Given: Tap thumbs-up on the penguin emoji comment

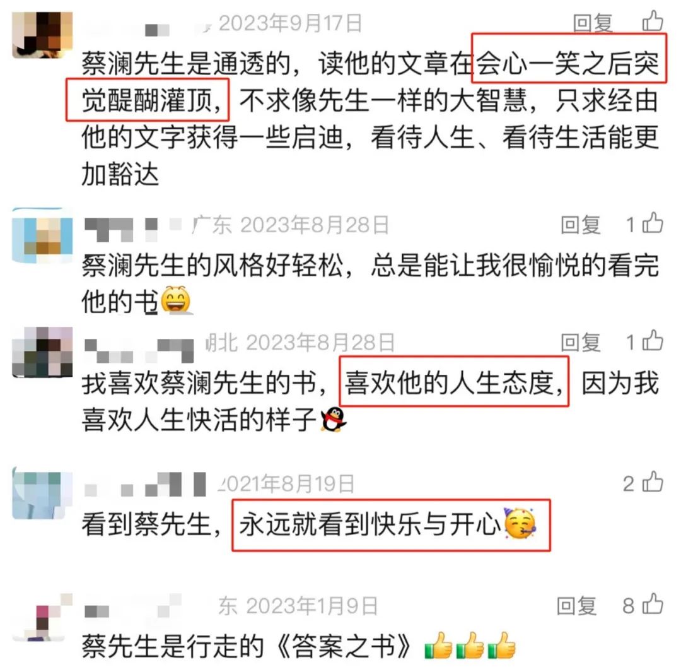Looking at the screenshot, I should [653, 341].
